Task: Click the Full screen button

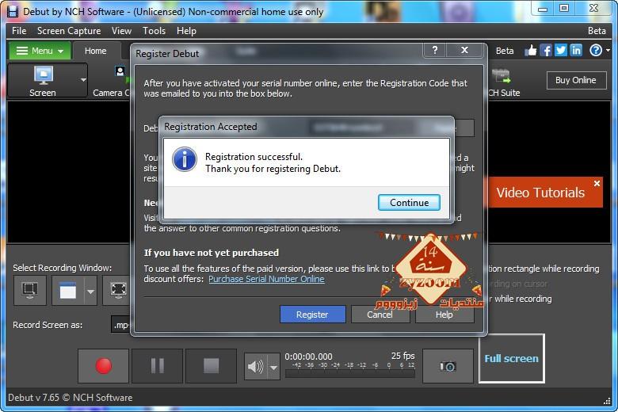Action: 512,358
